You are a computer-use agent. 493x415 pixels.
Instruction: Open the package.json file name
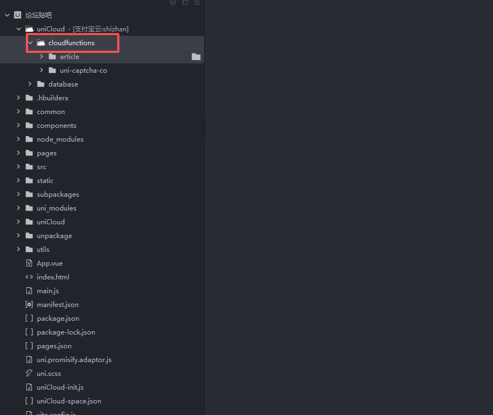click(58, 319)
